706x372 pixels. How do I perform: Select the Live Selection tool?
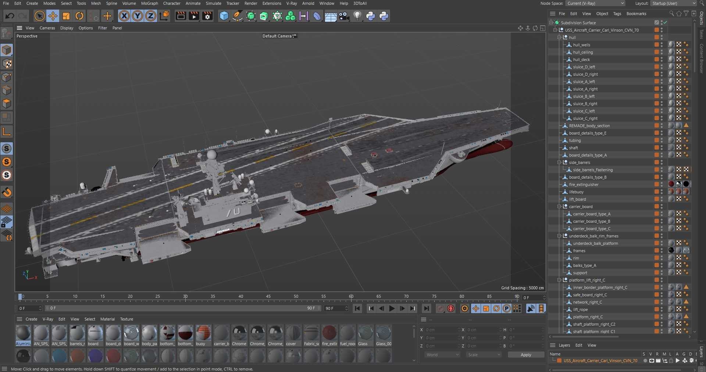pos(39,16)
